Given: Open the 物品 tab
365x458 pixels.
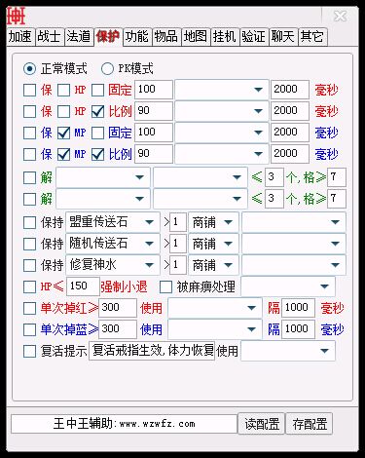Looking at the screenshot, I should tap(165, 36).
